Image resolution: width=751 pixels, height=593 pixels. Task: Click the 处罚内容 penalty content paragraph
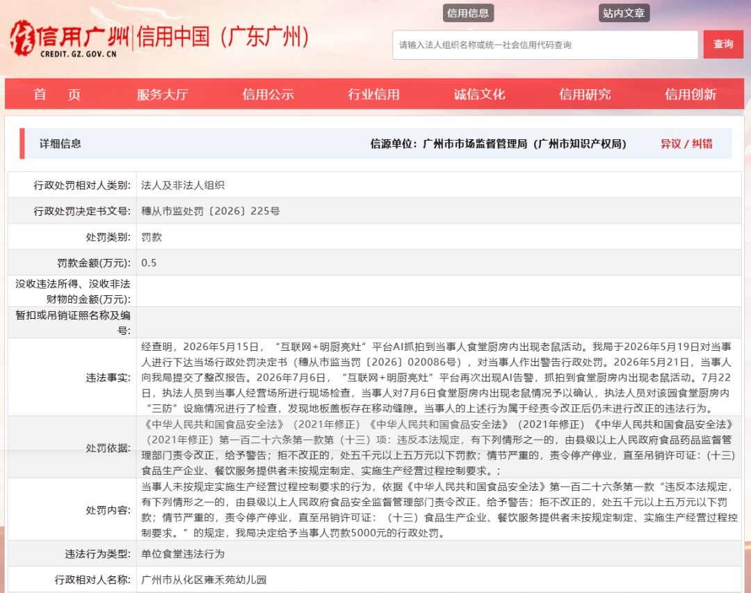(x=439, y=509)
